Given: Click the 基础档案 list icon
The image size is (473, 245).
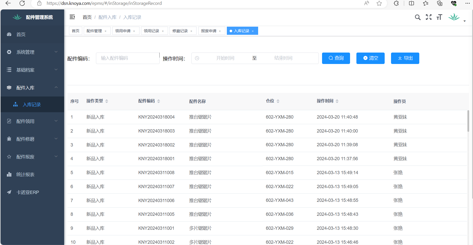Looking at the screenshot, I should [x=9, y=70].
